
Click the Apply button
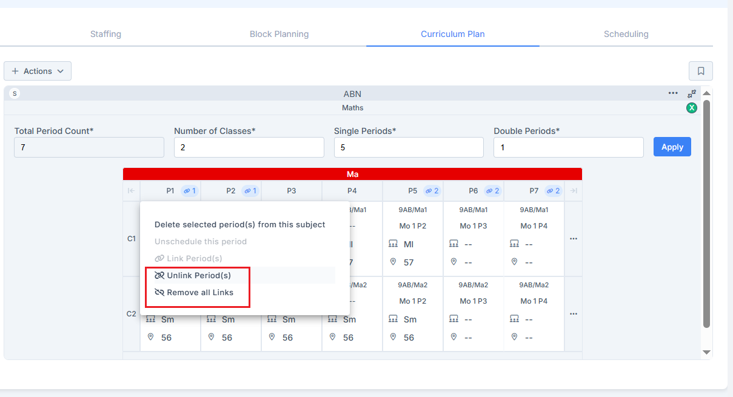click(x=672, y=147)
